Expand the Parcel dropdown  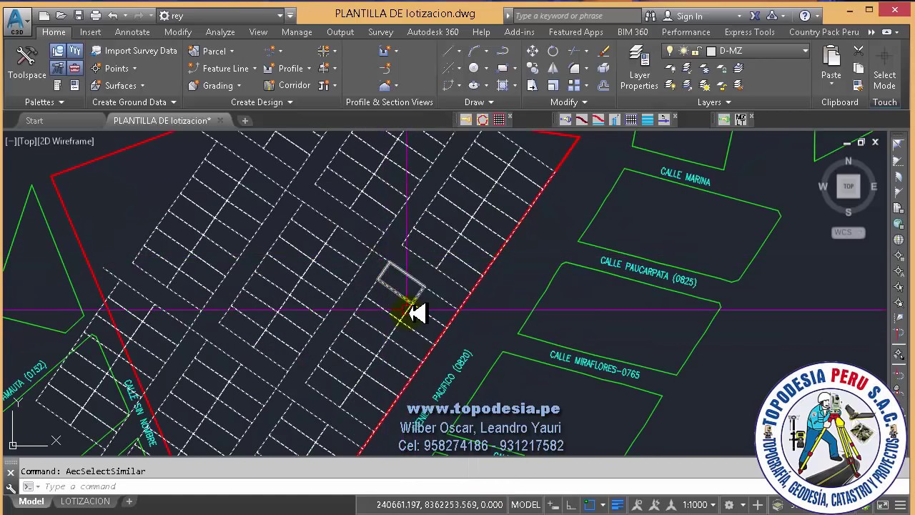click(x=232, y=51)
